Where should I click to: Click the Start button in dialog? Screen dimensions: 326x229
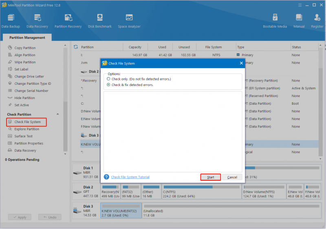(210, 177)
